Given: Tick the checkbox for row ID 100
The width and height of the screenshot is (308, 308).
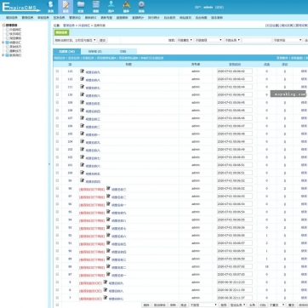Looking at the screenshot, I should pos(57,173).
